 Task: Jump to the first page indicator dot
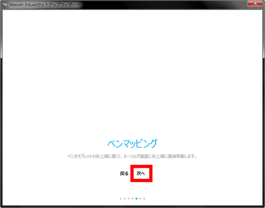121,199
